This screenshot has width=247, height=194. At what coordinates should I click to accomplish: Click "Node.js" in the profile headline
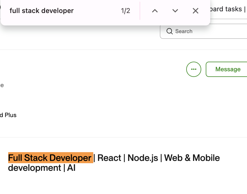(143, 158)
